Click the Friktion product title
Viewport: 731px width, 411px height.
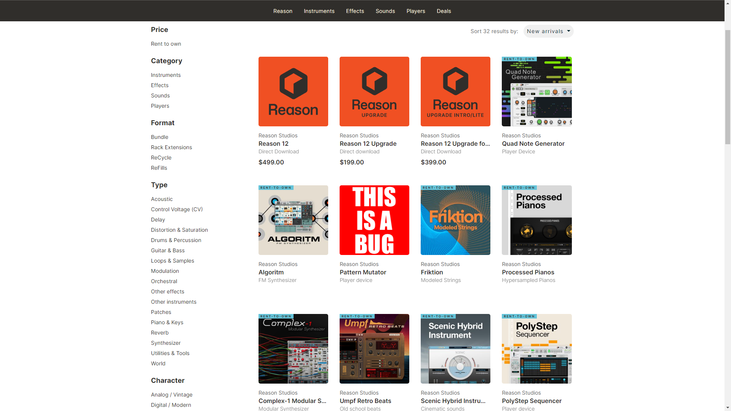click(432, 272)
